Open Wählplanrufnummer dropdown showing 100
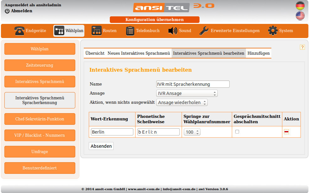309x193 pixels. (x=192, y=132)
